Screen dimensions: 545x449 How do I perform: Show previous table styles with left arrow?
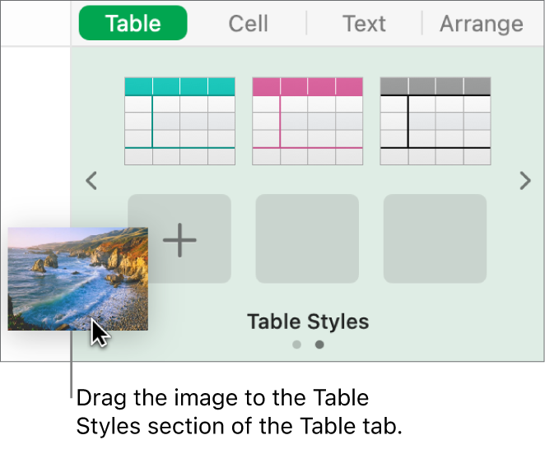[x=91, y=181]
